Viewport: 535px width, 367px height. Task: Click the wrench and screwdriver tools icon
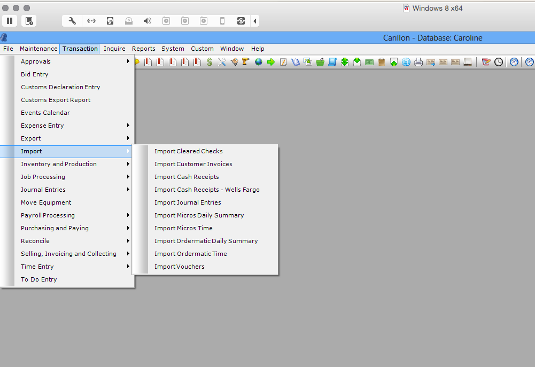point(222,61)
